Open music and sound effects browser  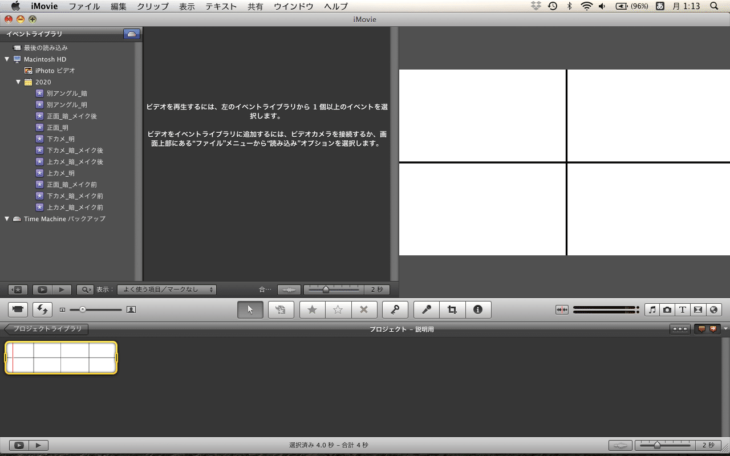[x=652, y=310]
